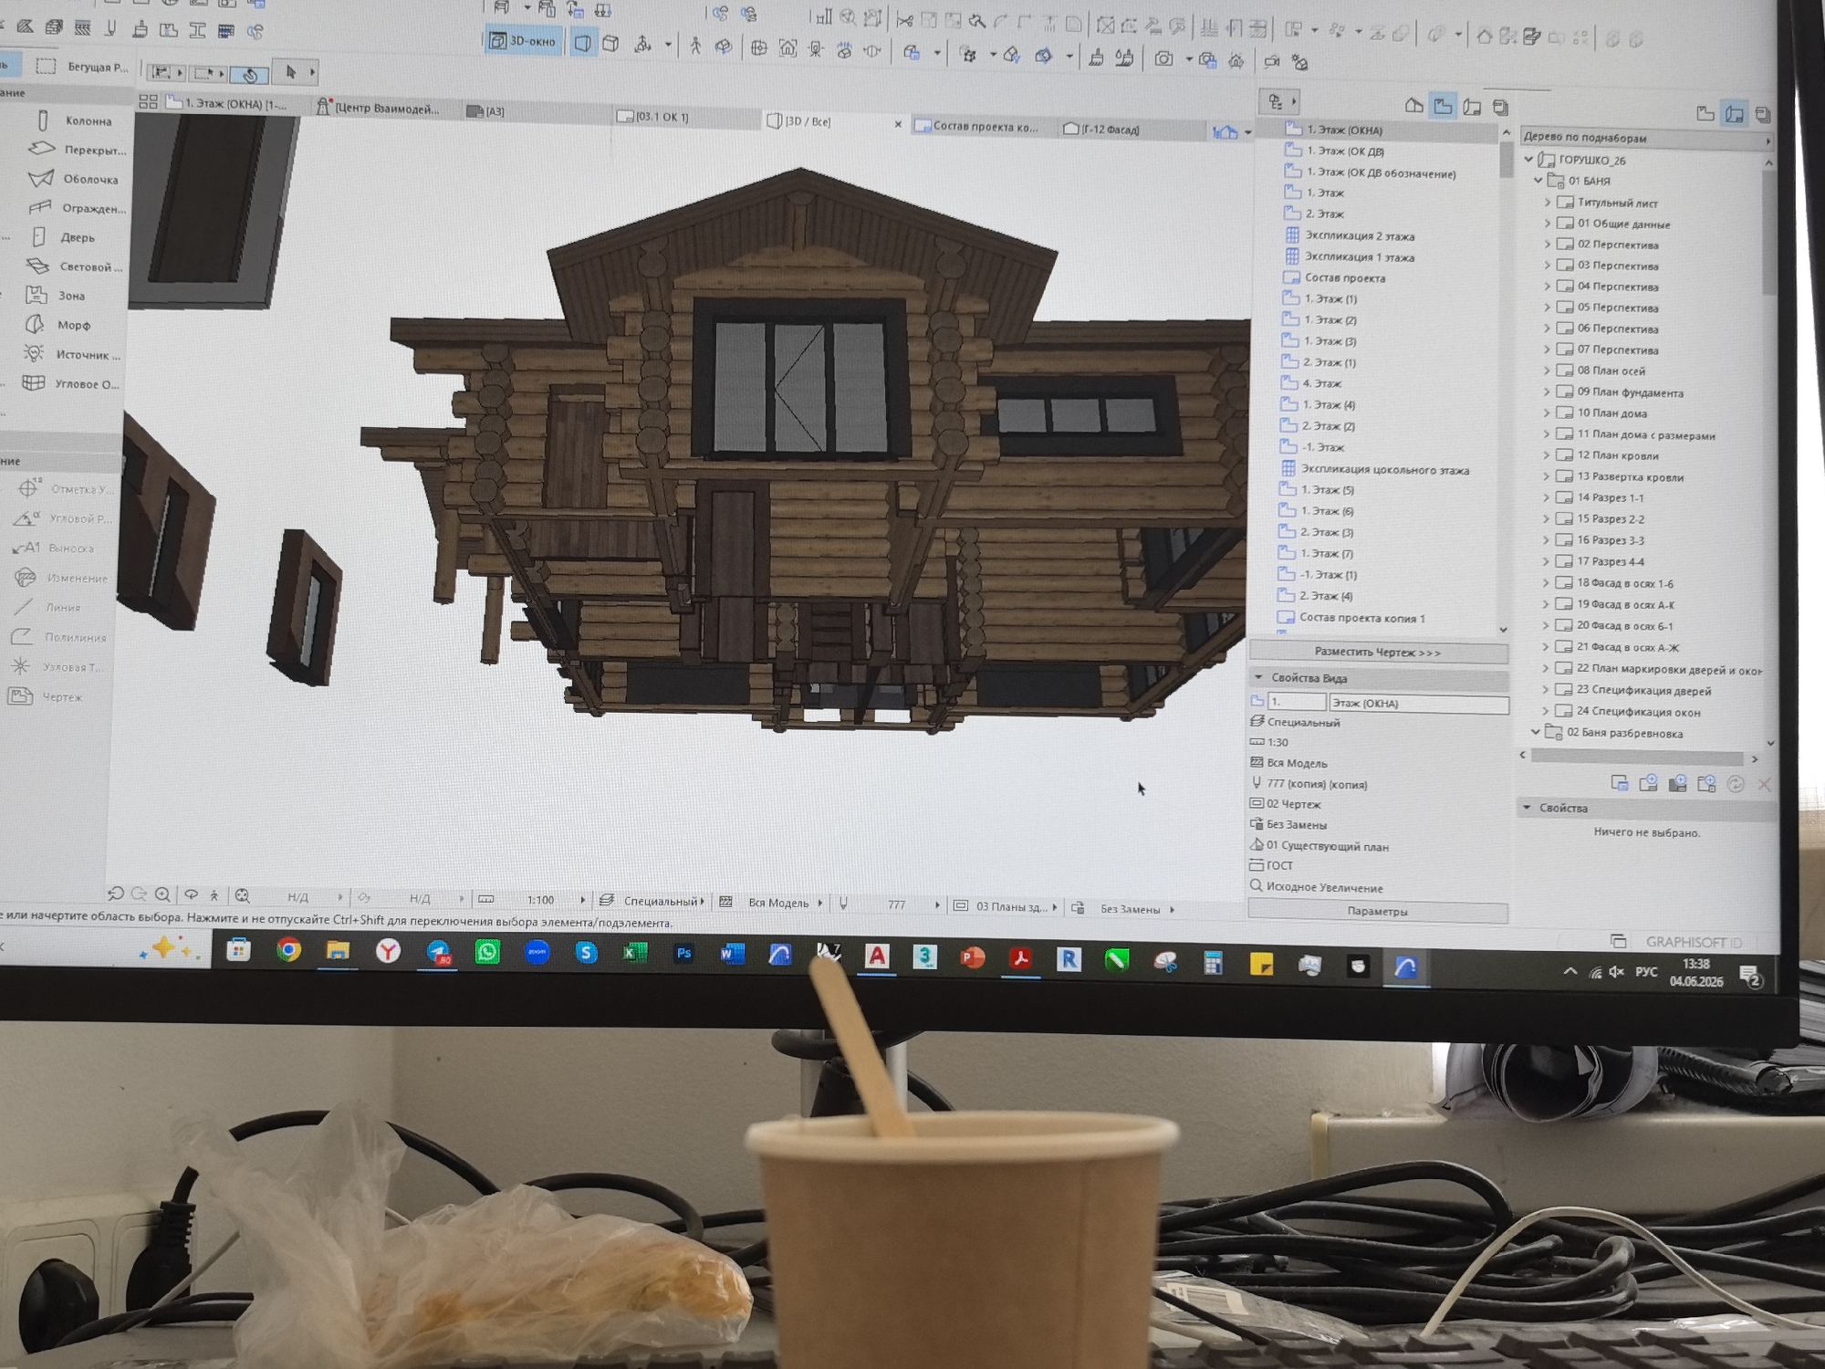Click the Разместить Чертеж >>> button
1825x1369 pixels.
(1378, 652)
